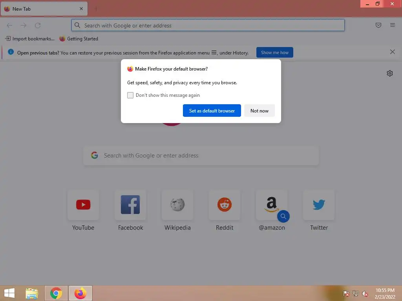Open the YouTube shortcut tile

point(83,205)
